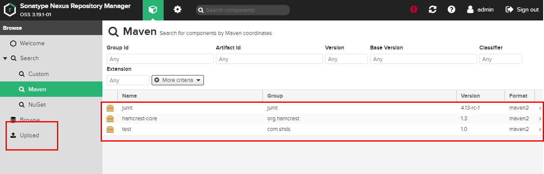This screenshot has width=544, height=174.
Task: Click the test row package icon
Action: (x=110, y=129)
